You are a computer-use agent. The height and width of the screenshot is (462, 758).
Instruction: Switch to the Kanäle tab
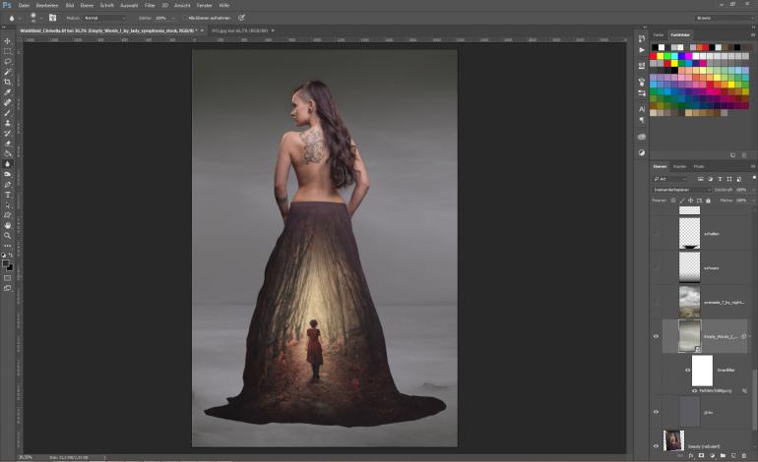pos(679,166)
